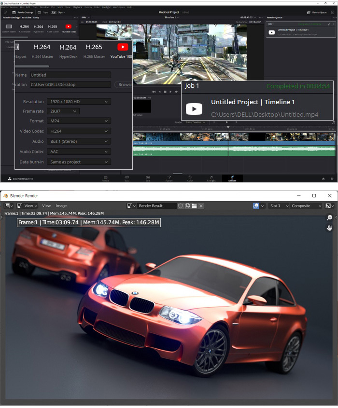The width and height of the screenshot is (338, 408).
Task: Click the Blender zoom magnifier icon
Action: pos(329,218)
